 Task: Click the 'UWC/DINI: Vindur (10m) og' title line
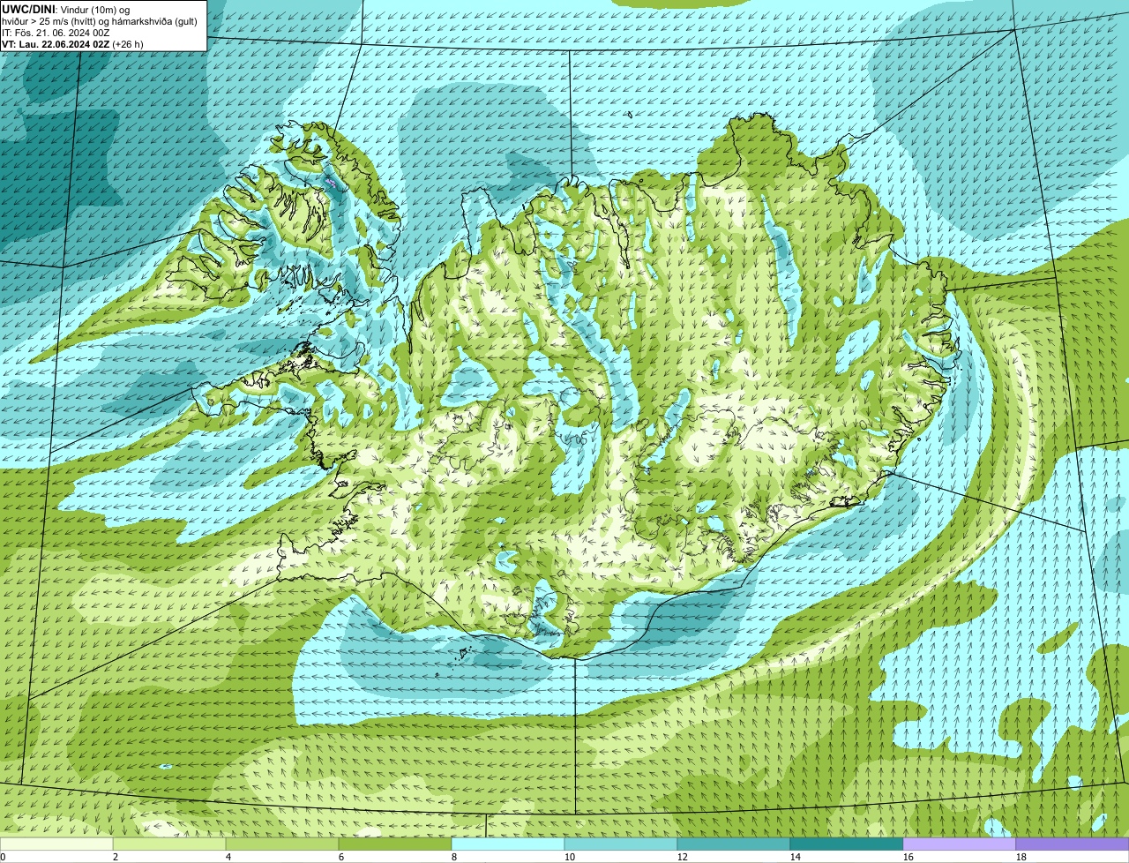pos(66,9)
